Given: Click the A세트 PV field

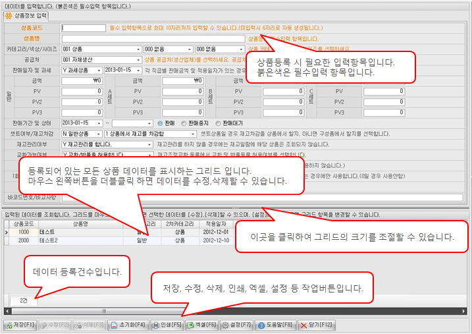Looking at the screenshot, I should pos(183,92).
